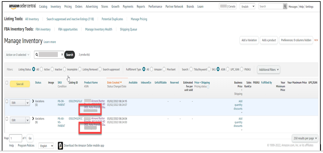Check the PB-AB-NS-PARENT row checkbox
The width and height of the screenshot is (323, 153).
[x=7, y=118]
